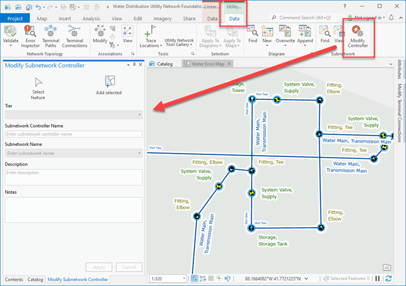This screenshot has height=286, width=406.
Task: Open notifications bell icon
Action: tap(391, 18)
